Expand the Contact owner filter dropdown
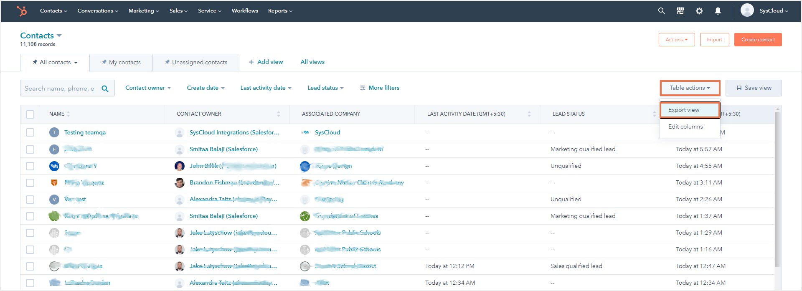 148,88
